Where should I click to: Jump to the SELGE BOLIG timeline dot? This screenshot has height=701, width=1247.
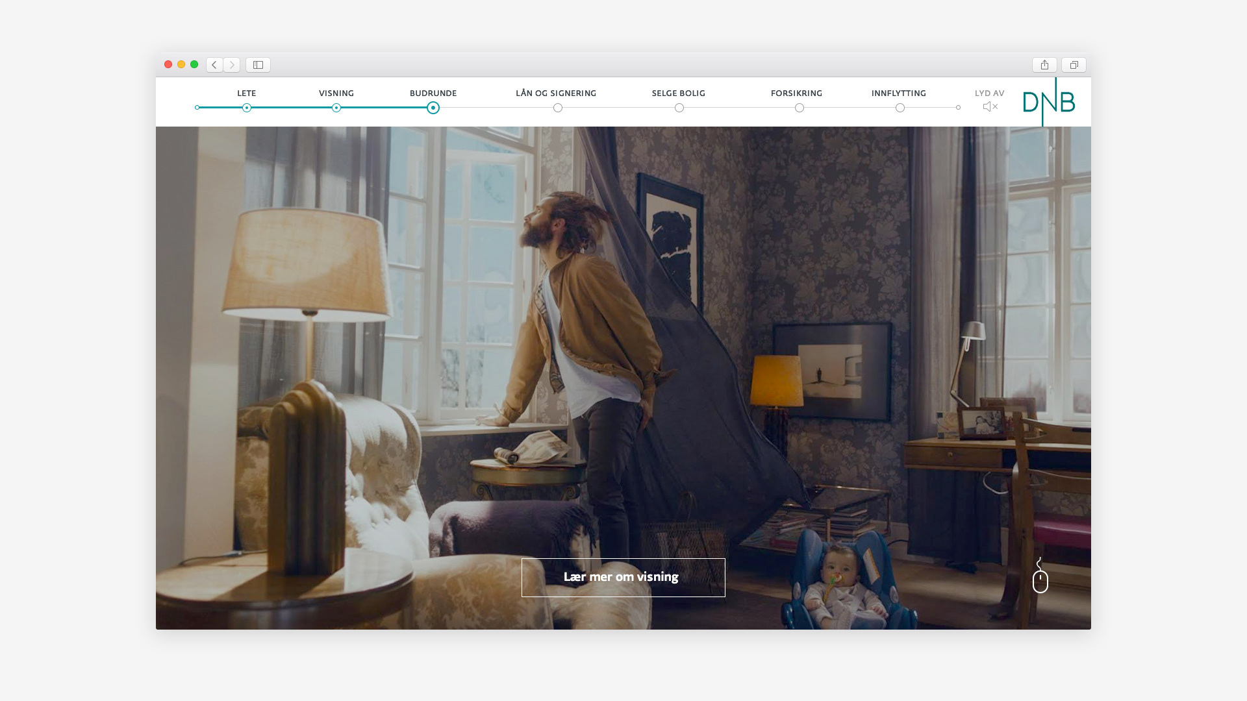click(x=679, y=108)
